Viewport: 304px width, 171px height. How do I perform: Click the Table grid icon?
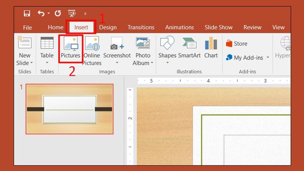(47, 43)
